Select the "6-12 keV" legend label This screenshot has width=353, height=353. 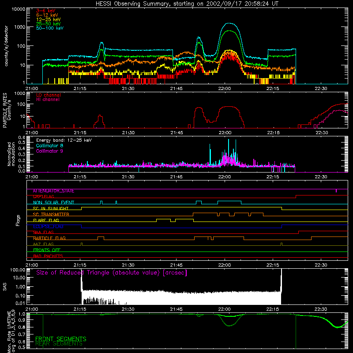click(47, 15)
